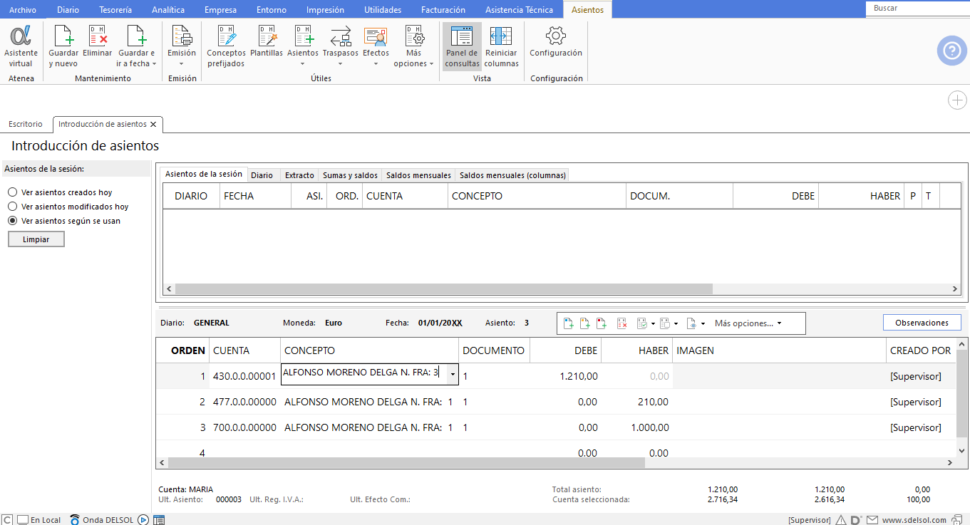This screenshot has width=970, height=525.
Task: Open the concepto dropdown arrow in row 1
Action: (x=453, y=375)
